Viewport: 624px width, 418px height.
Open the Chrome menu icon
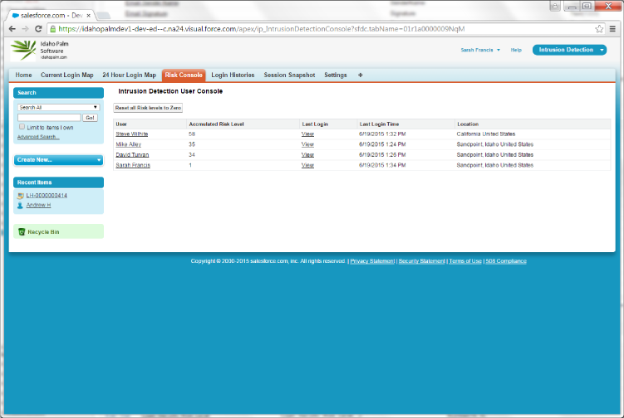point(612,28)
